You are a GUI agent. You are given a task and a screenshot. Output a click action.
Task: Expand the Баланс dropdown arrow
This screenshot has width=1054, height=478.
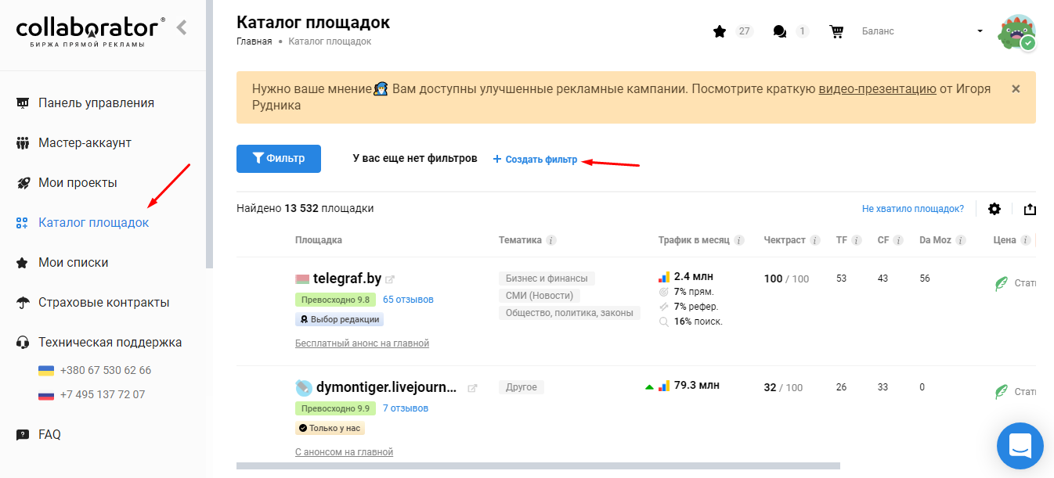coord(980,31)
